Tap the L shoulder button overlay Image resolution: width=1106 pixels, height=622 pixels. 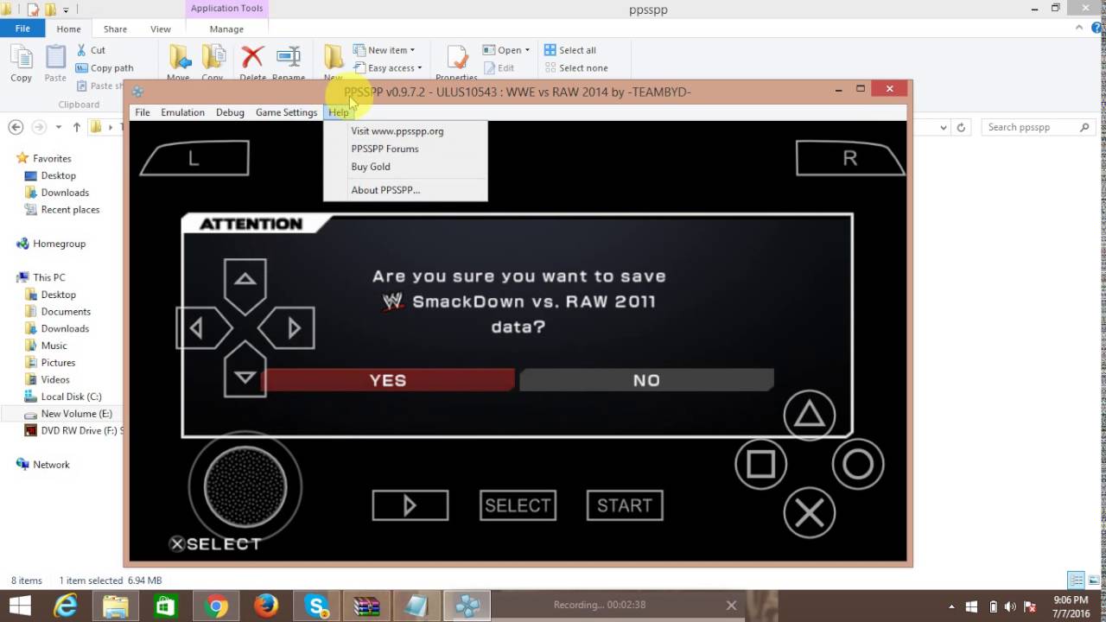(194, 159)
